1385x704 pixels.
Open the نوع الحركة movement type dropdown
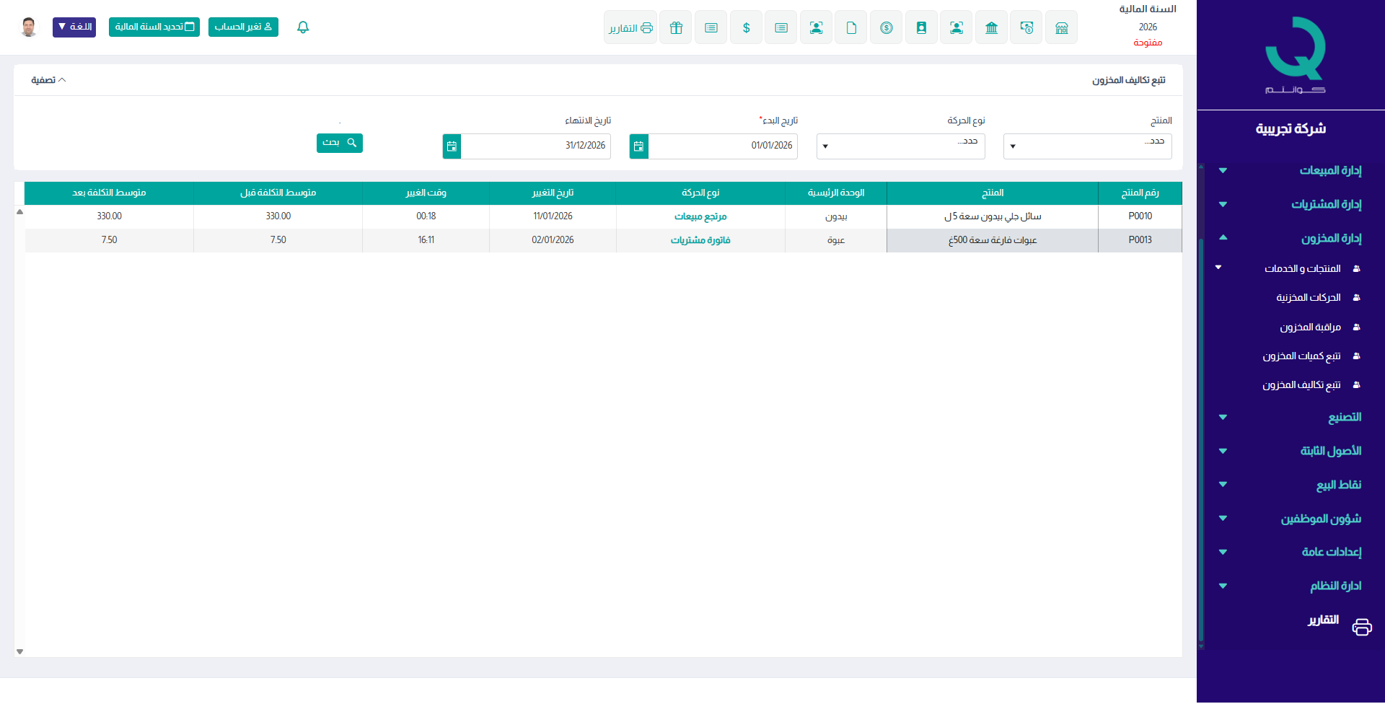pyautogui.click(x=900, y=146)
